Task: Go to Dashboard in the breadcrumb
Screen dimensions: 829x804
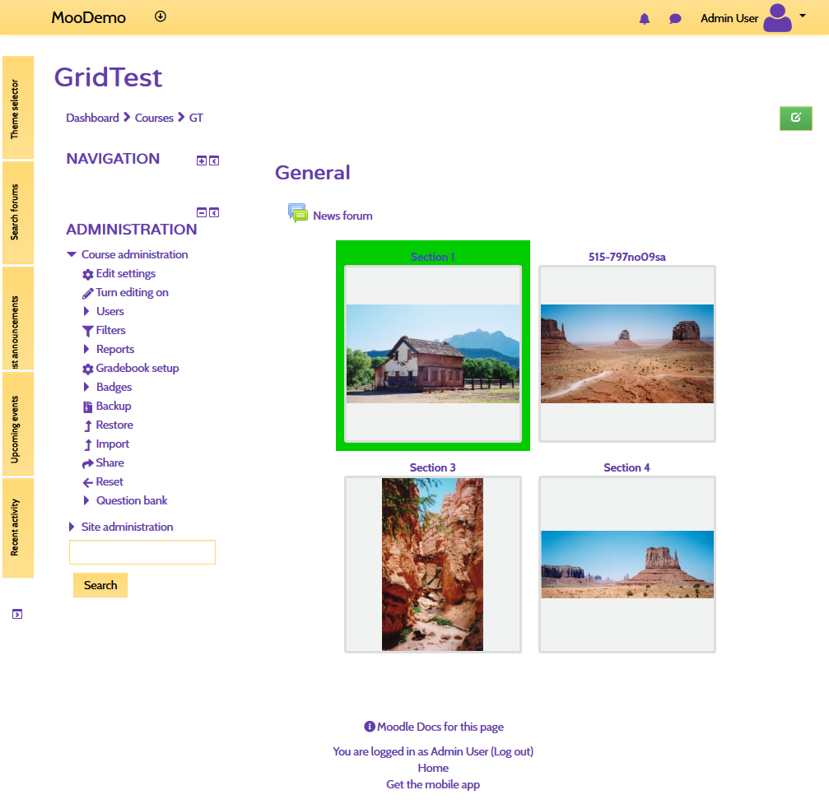Action: point(92,118)
